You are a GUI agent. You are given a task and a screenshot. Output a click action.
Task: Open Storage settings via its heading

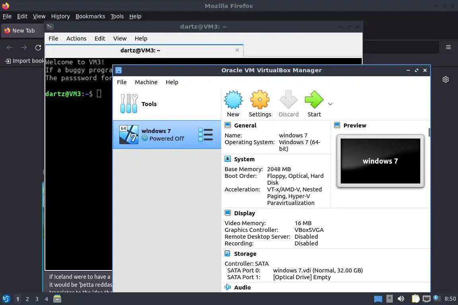245,254
